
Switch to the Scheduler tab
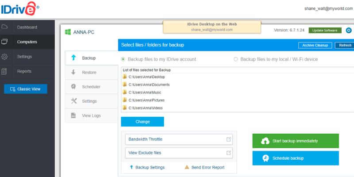coord(92,87)
